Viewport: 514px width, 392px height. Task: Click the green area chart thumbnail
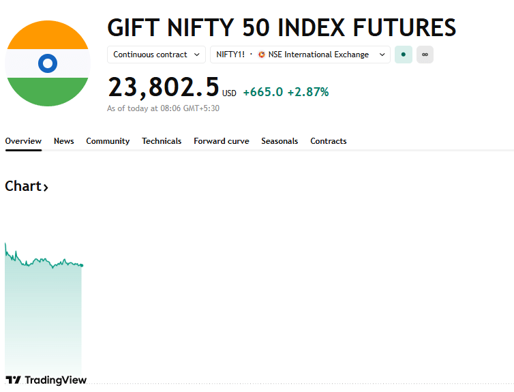coord(43,314)
